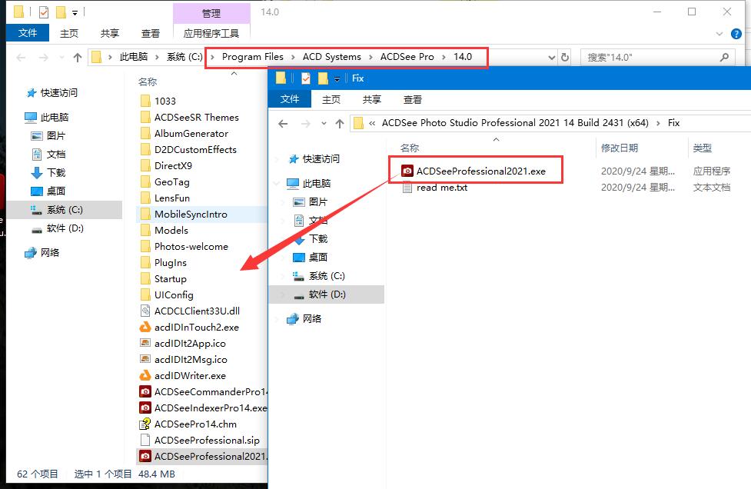Select the LensFun folder
The image size is (751, 489).
click(165, 198)
